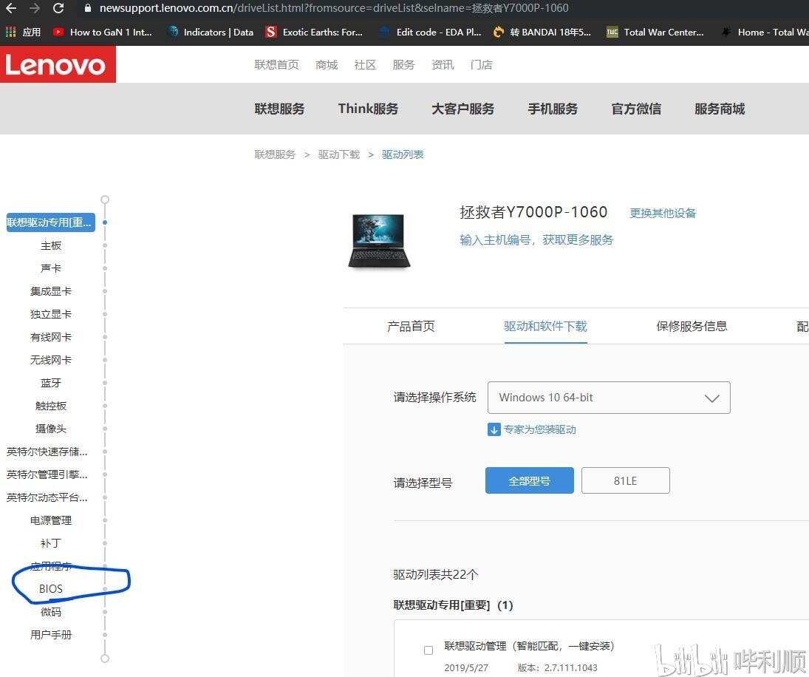Jump to 蓝牙 in the sidebar
This screenshot has height=677, width=809.
click(51, 383)
